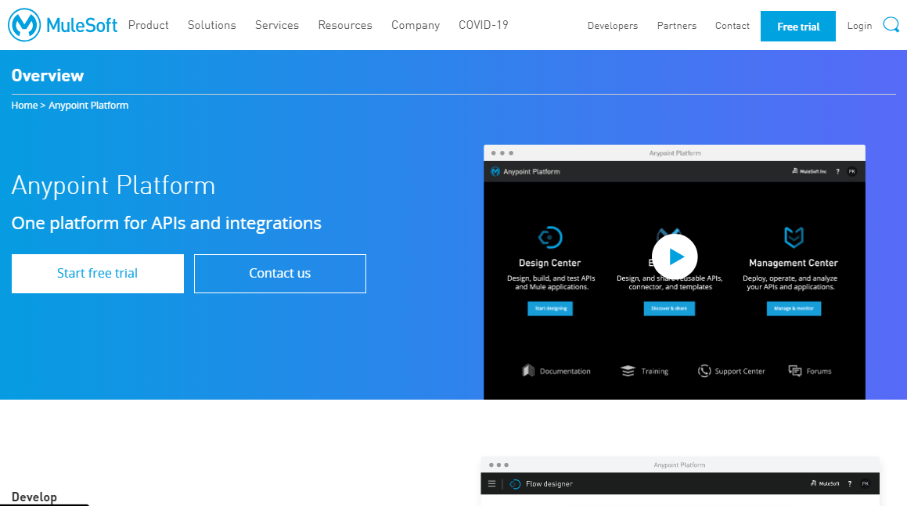907x506 pixels.
Task: Click the Anypoint Platform logo in the video header
Action: click(495, 171)
